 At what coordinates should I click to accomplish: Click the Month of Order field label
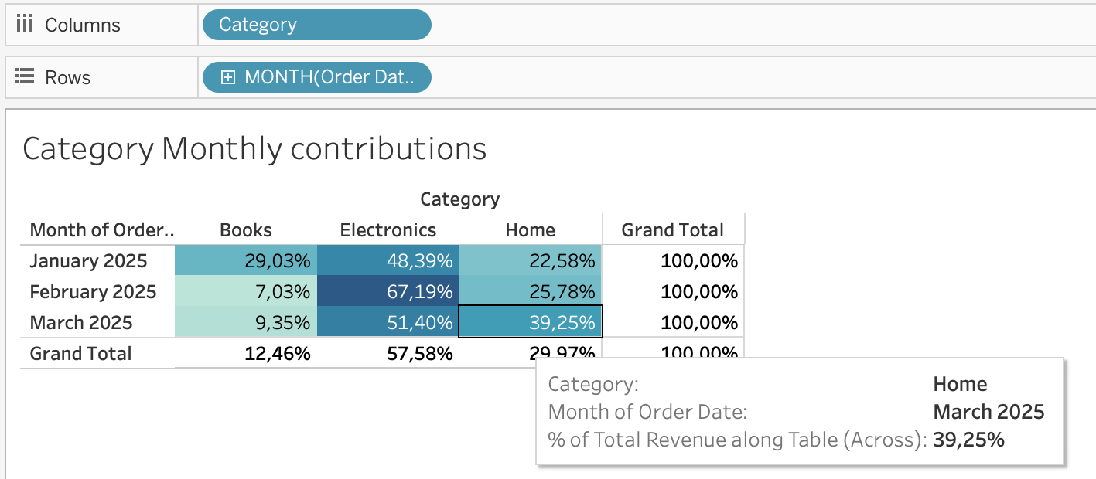[102, 230]
